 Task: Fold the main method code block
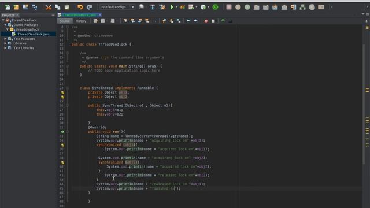[x=67, y=66]
